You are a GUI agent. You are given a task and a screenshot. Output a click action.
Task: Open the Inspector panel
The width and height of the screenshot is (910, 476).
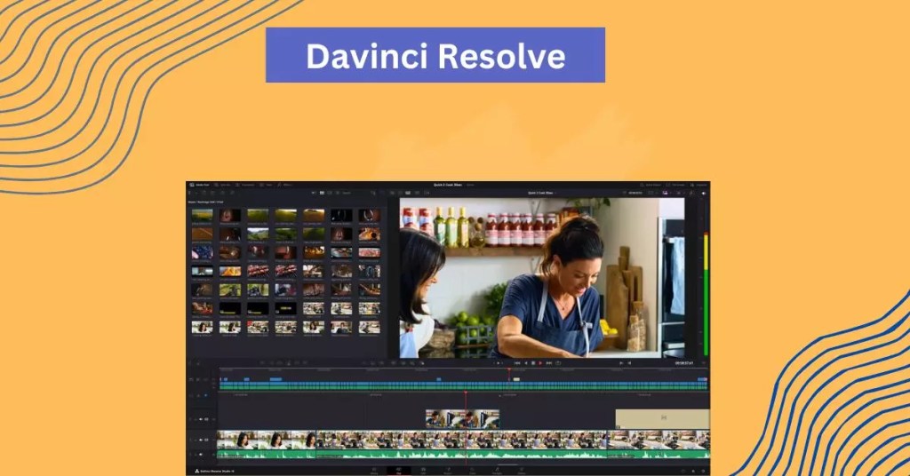698,185
